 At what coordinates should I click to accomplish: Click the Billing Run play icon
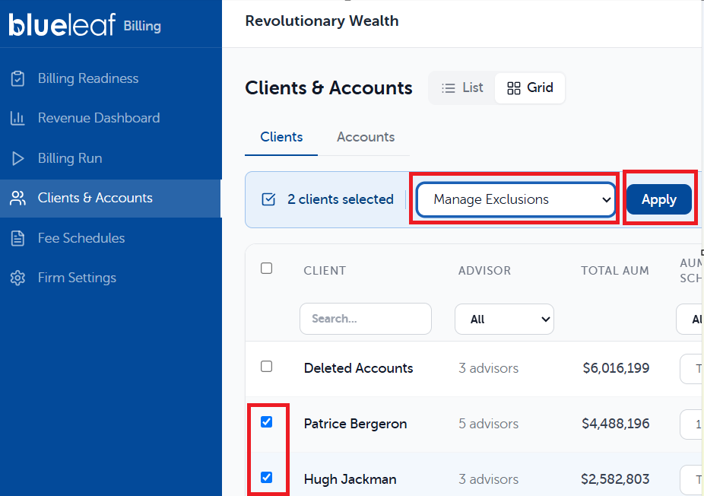pyautogui.click(x=17, y=158)
